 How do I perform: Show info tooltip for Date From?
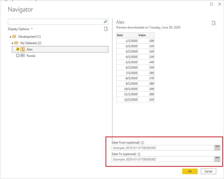143,143
